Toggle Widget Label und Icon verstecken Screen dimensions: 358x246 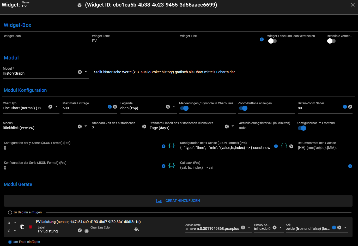[272, 41]
